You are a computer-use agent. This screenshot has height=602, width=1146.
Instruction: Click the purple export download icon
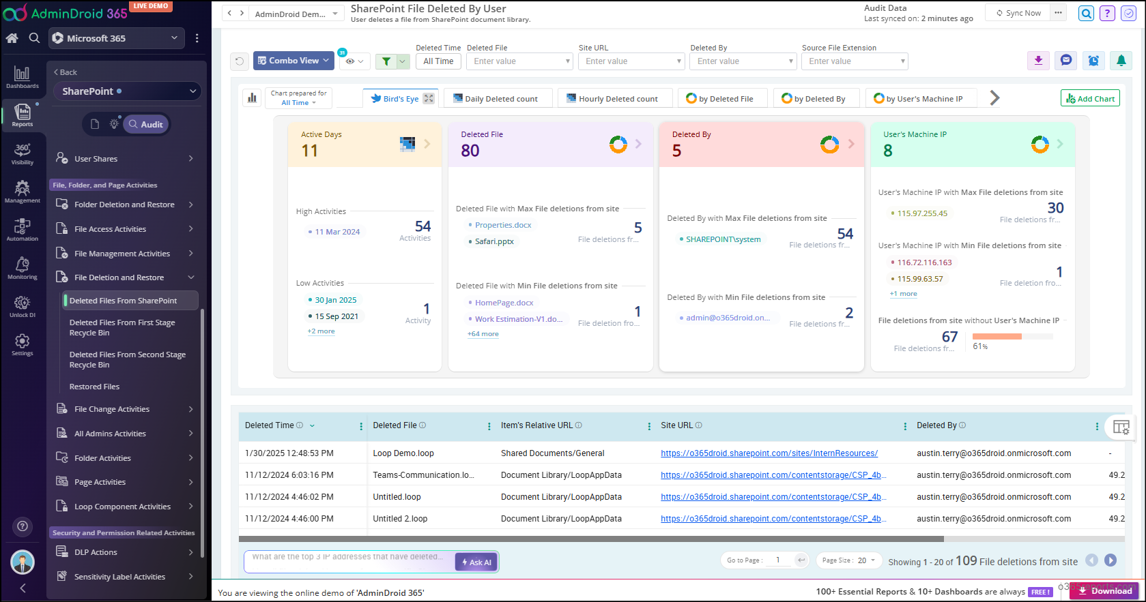(1038, 61)
